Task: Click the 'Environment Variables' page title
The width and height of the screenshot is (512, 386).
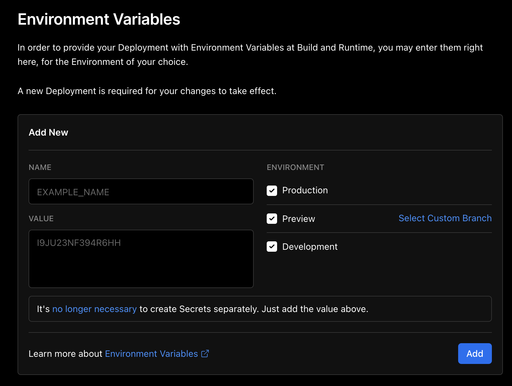Action: [x=99, y=19]
